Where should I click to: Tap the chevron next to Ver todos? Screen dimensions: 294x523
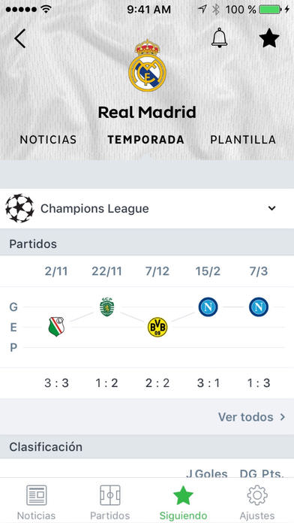pyautogui.click(x=283, y=417)
